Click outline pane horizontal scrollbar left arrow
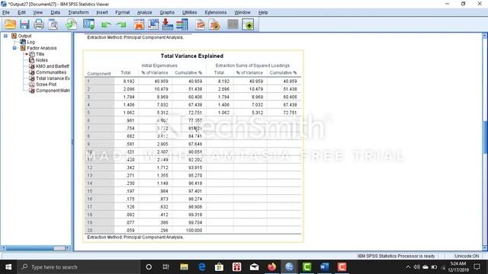 pyautogui.click(x=4, y=248)
